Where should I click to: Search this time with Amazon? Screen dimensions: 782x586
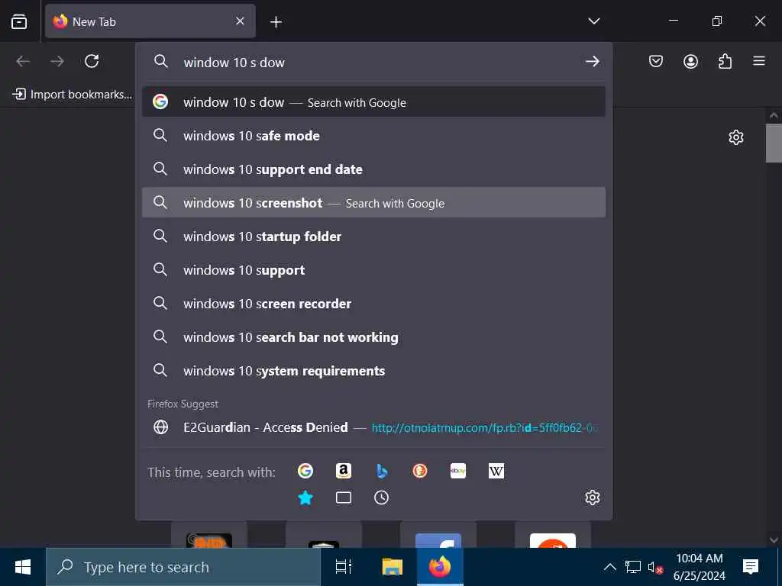point(344,471)
